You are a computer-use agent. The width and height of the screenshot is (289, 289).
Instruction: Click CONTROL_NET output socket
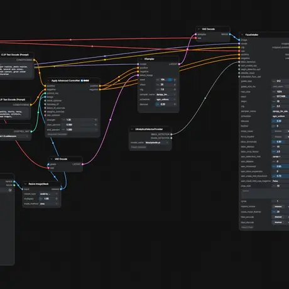pyautogui.click(x=31, y=131)
